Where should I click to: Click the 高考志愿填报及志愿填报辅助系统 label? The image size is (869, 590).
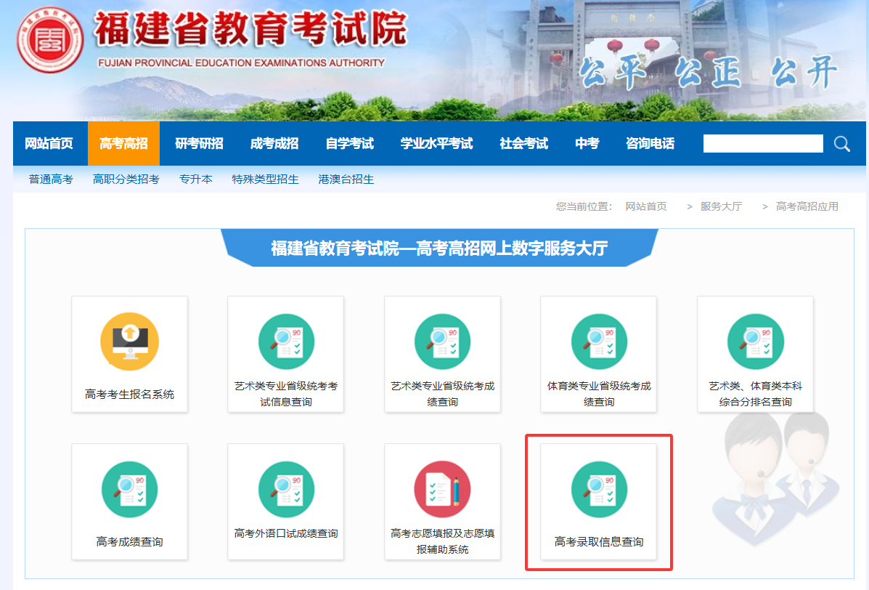[442, 541]
